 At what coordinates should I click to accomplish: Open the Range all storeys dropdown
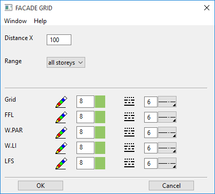[66, 63]
